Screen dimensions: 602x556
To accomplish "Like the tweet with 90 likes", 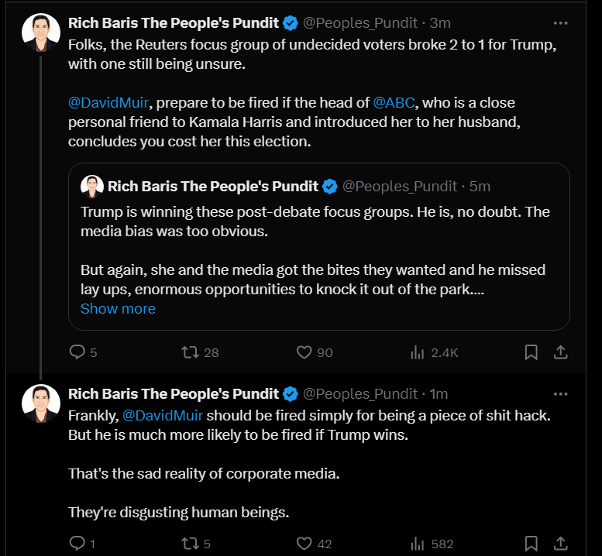I will click(x=315, y=352).
